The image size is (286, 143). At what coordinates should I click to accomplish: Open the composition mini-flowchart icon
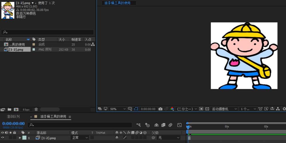point(139,125)
